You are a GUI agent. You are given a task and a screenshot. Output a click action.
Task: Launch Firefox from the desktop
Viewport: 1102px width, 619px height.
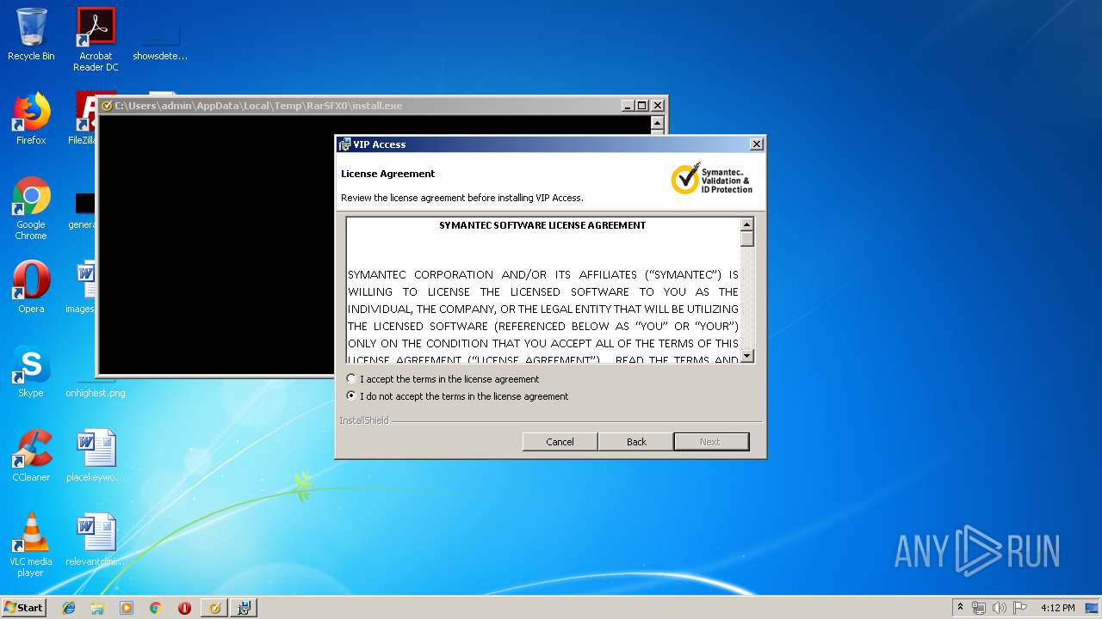(31, 119)
